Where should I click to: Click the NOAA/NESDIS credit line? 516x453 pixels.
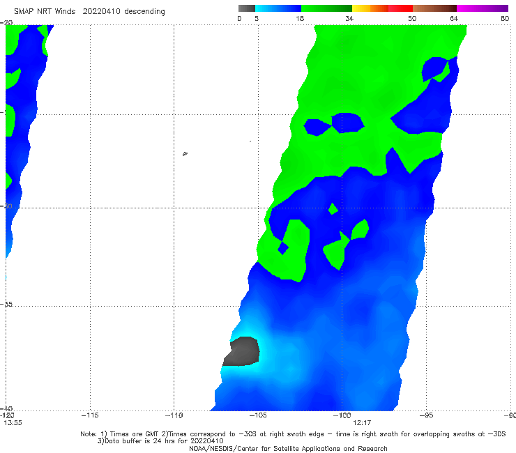288,448
